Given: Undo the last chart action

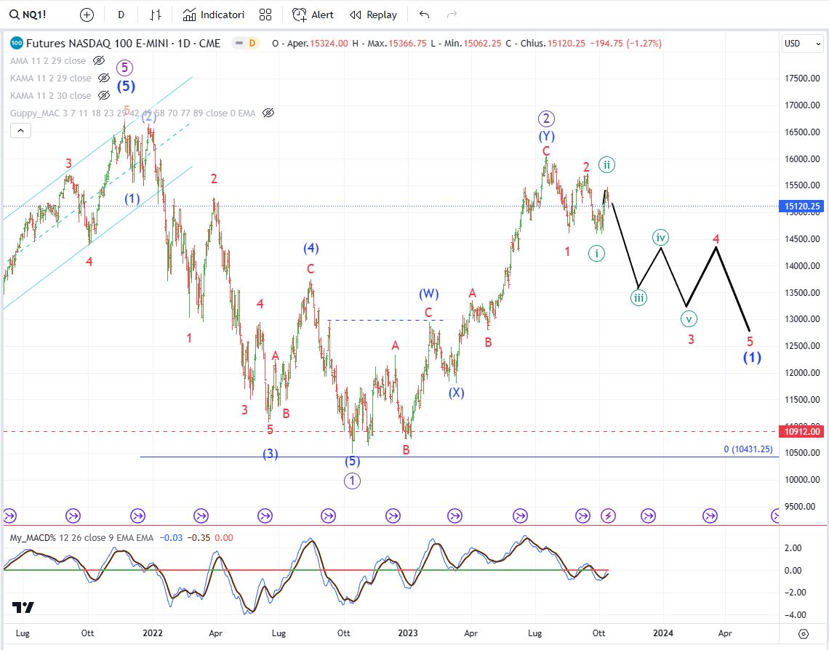Looking at the screenshot, I should click(x=424, y=15).
